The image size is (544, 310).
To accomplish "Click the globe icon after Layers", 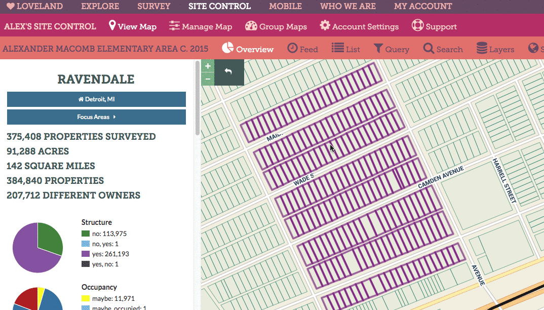I will tap(533, 48).
